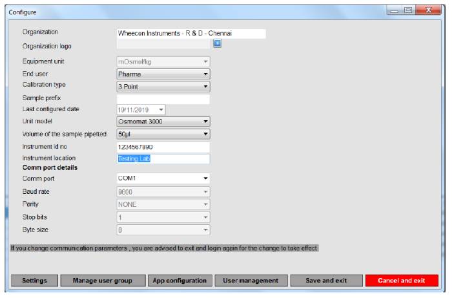Click the organization logo browse icon
Screen dimensions: 452x298
[x=218, y=43]
